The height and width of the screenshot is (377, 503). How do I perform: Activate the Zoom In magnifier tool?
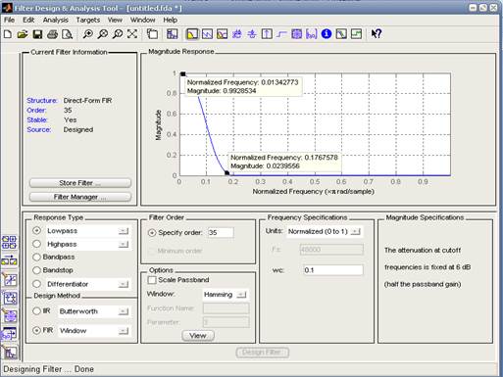pos(87,34)
